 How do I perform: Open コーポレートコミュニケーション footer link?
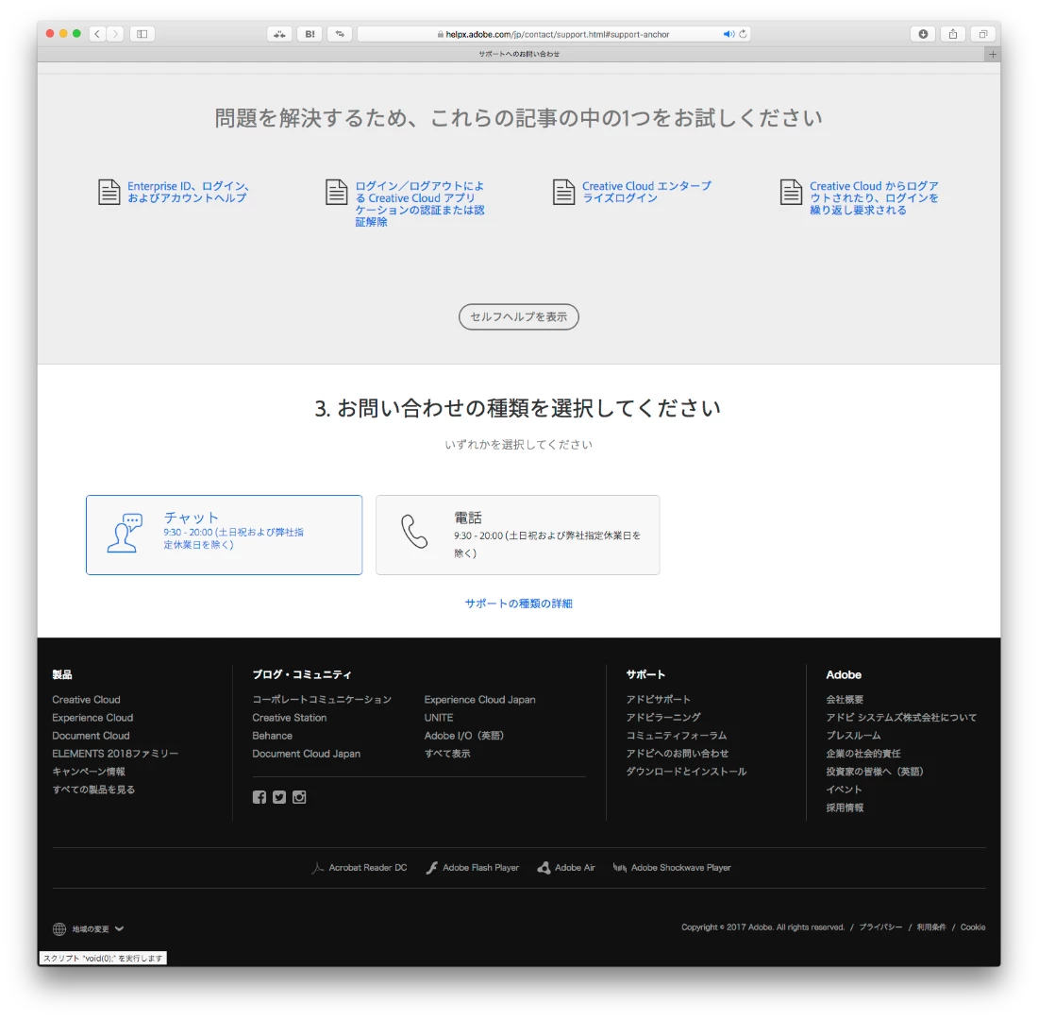[x=322, y=700]
